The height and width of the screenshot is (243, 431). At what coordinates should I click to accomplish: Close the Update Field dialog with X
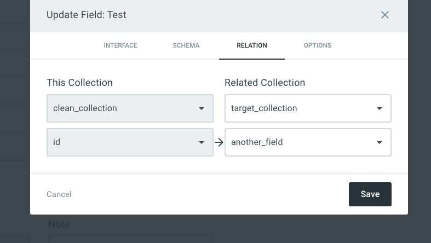(385, 15)
